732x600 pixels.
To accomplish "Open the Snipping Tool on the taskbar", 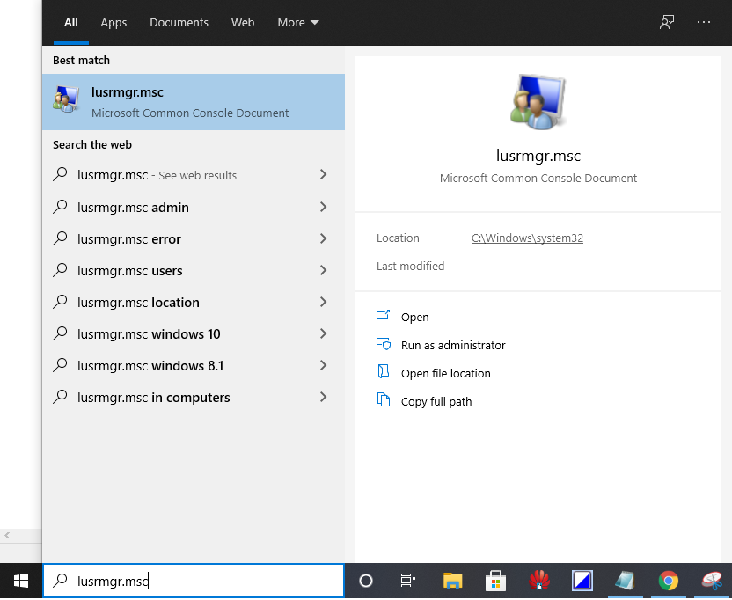I will pyautogui.click(x=713, y=581).
